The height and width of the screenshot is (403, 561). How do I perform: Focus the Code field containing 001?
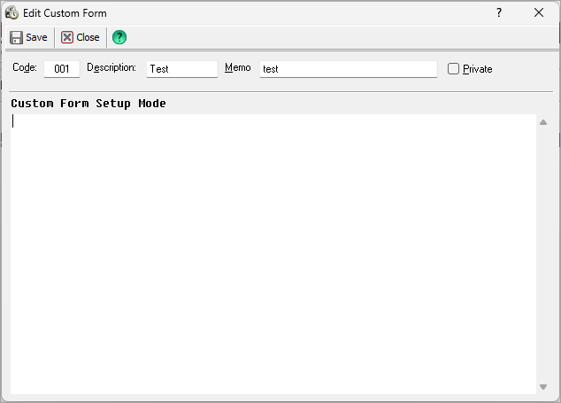click(62, 69)
